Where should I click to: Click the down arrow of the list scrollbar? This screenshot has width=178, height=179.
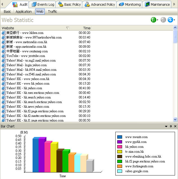point(175,119)
